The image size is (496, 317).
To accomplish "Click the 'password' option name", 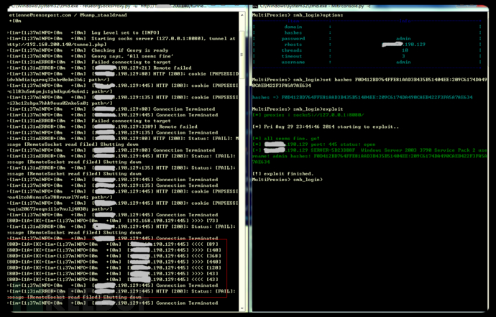I will tap(293, 39).
